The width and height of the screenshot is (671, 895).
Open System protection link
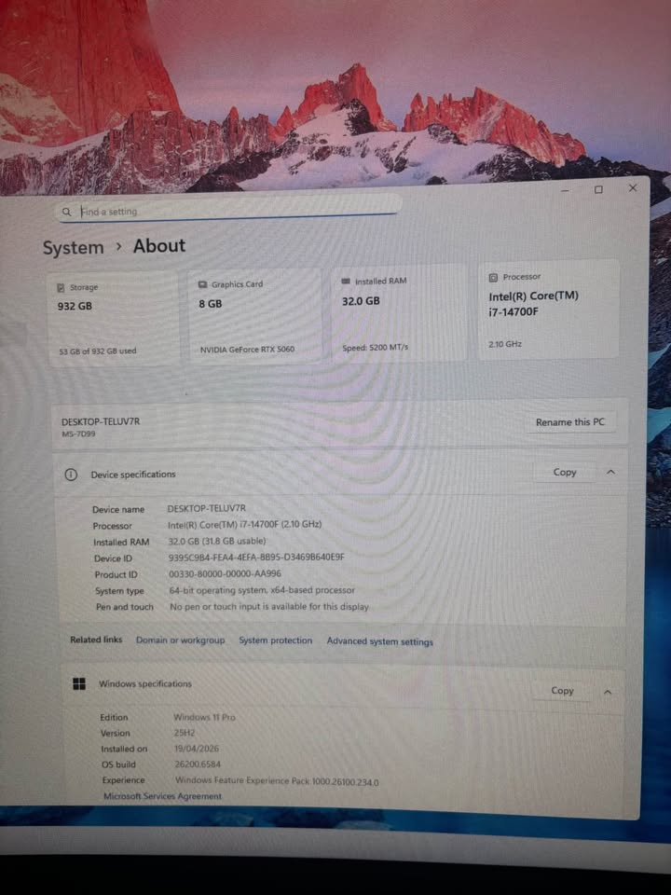(276, 640)
